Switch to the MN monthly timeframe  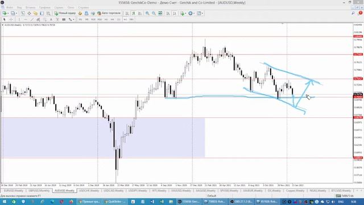tap(131, 19)
